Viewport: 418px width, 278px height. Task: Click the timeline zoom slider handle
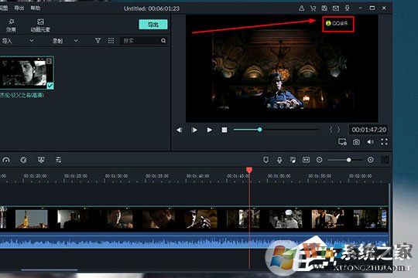[348, 160]
